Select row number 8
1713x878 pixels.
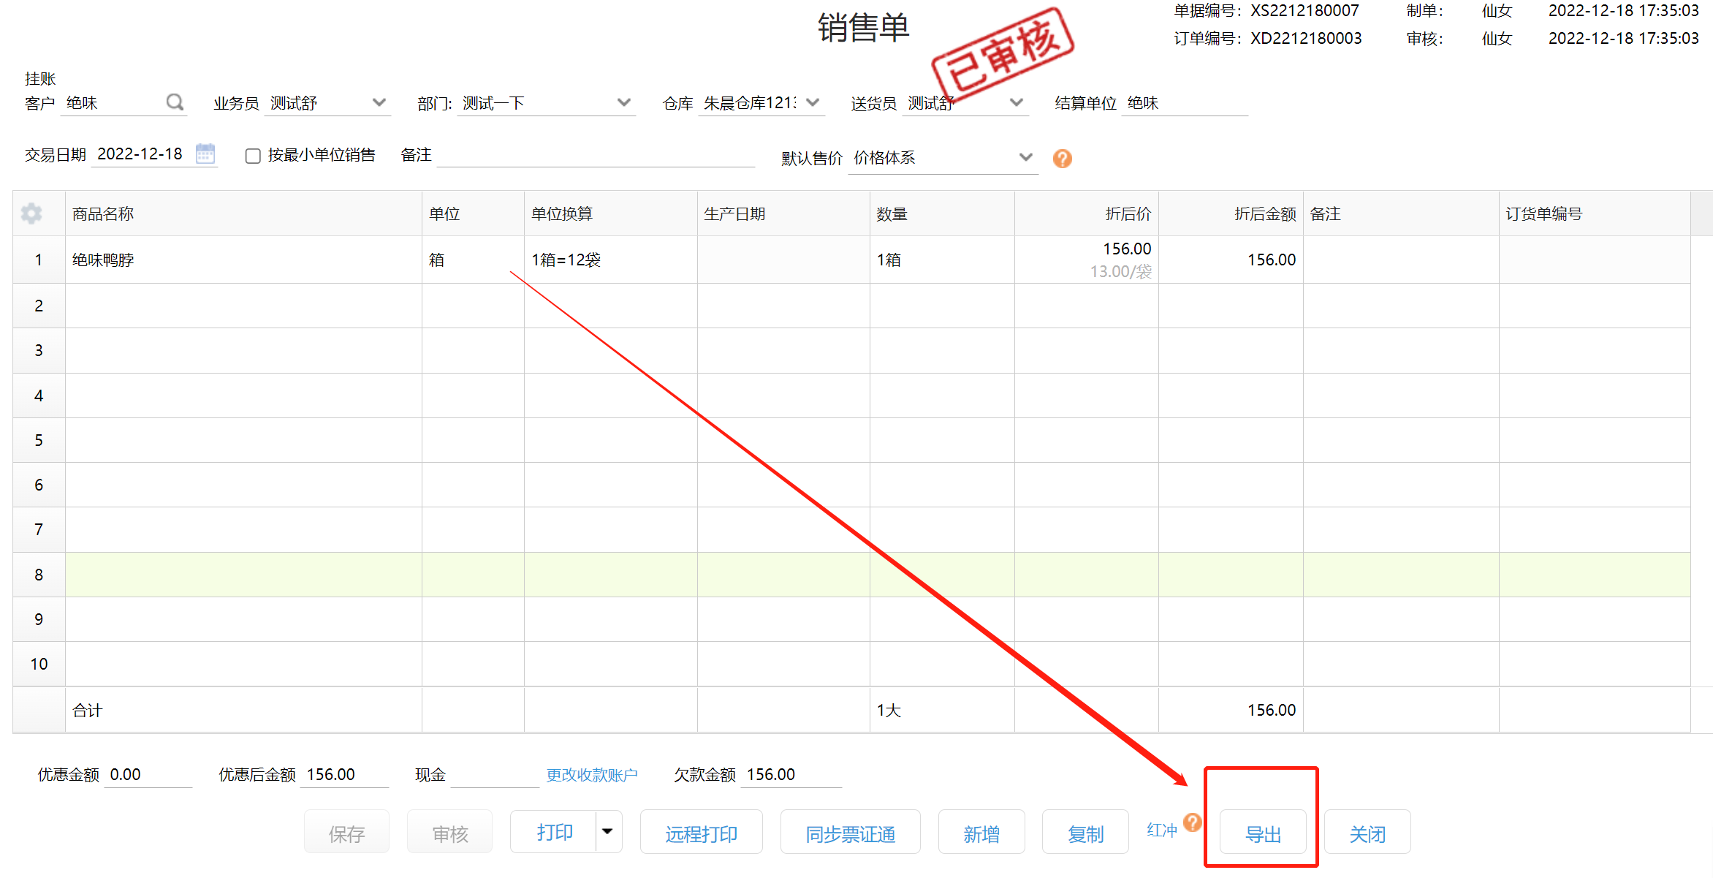pos(39,575)
